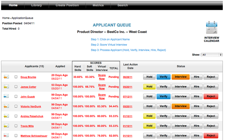Switch to the Metrics menu tab
Screen dimensions: 225x140
tap(98, 5)
